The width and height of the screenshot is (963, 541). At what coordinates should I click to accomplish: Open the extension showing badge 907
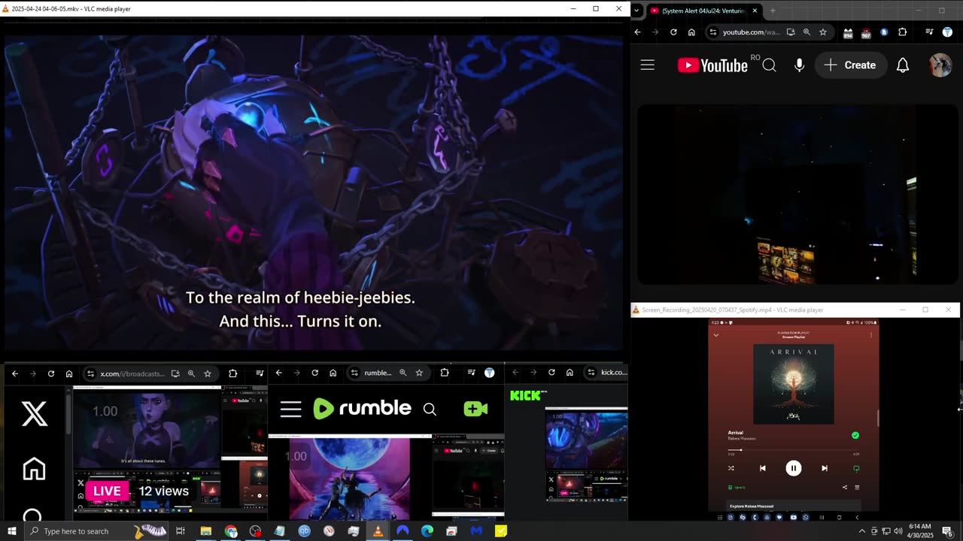point(866,33)
